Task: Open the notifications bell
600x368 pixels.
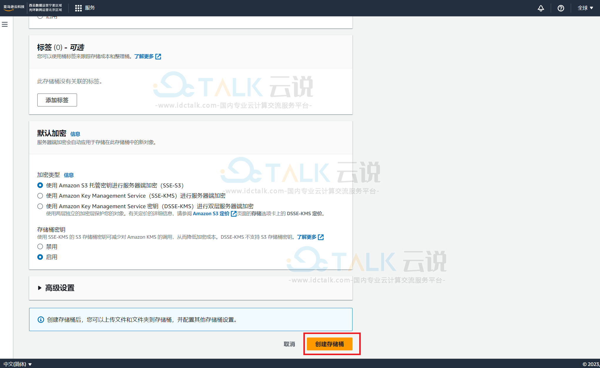Action: [x=541, y=8]
